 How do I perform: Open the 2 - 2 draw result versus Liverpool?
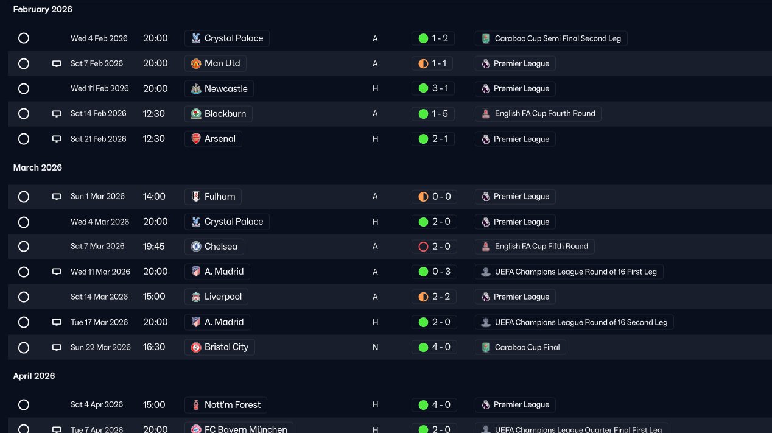[x=434, y=297]
